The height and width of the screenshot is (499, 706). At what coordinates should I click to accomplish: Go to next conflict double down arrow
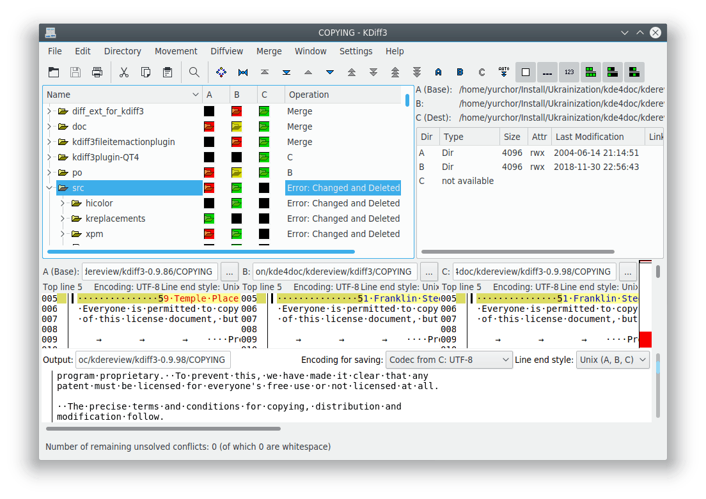coord(373,72)
